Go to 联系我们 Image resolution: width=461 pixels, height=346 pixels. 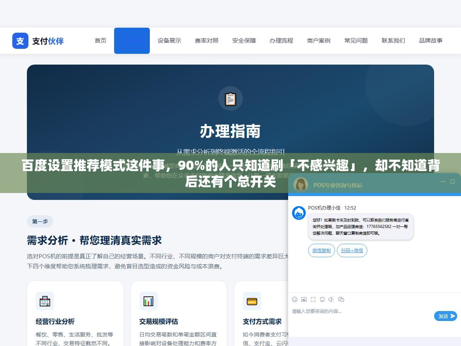point(393,40)
